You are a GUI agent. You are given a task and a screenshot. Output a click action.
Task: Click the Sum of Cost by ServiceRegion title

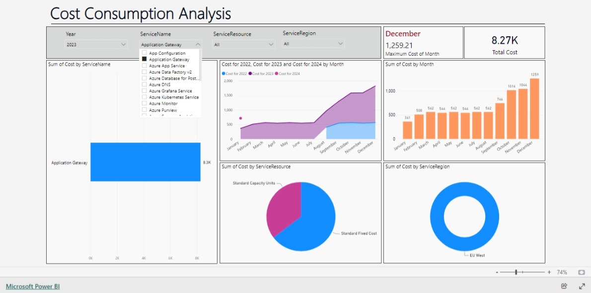point(417,166)
